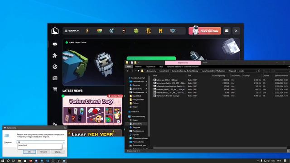This screenshot has width=290, height=163.
Task: Open Музыка under This PC
Action: pos(134,135)
